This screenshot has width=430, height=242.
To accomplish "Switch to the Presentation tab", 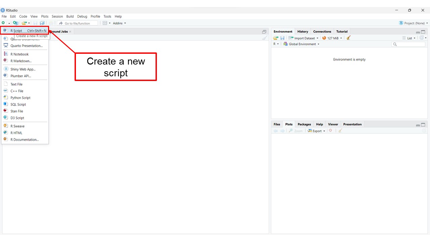I will 352,124.
